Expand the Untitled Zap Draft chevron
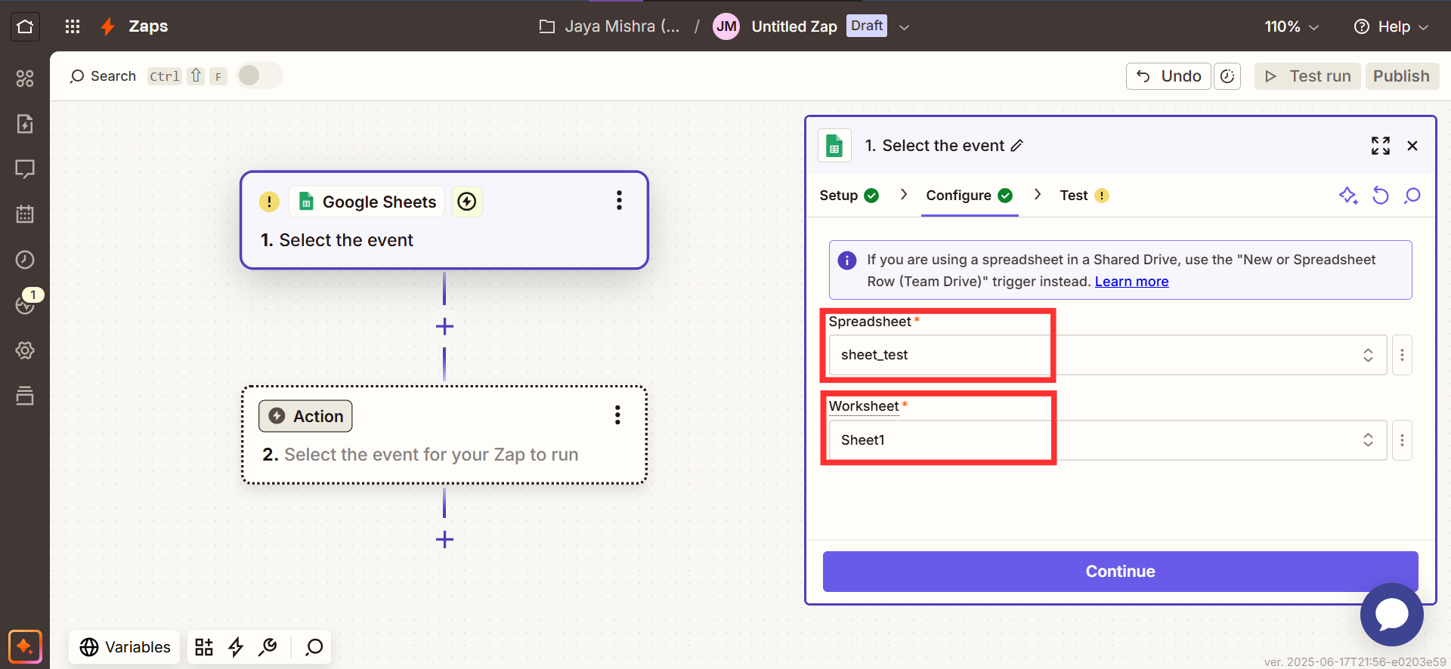Screen dimensions: 1451x669 [x=904, y=27]
